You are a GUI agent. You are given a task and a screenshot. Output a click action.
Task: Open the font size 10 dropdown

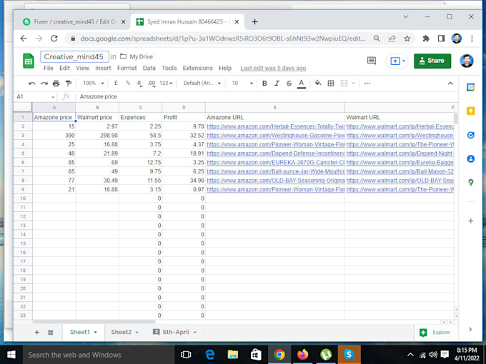(242, 83)
